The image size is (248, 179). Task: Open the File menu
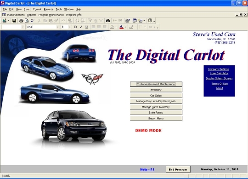click(5, 9)
